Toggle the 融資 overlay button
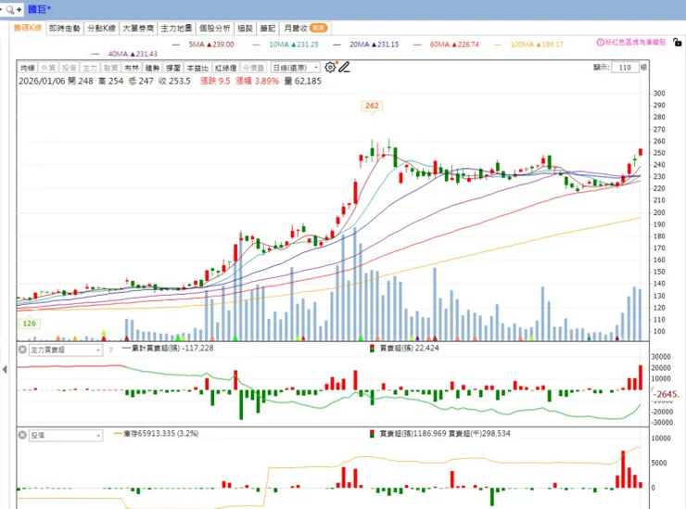The width and height of the screenshot is (686, 509). coord(110,68)
